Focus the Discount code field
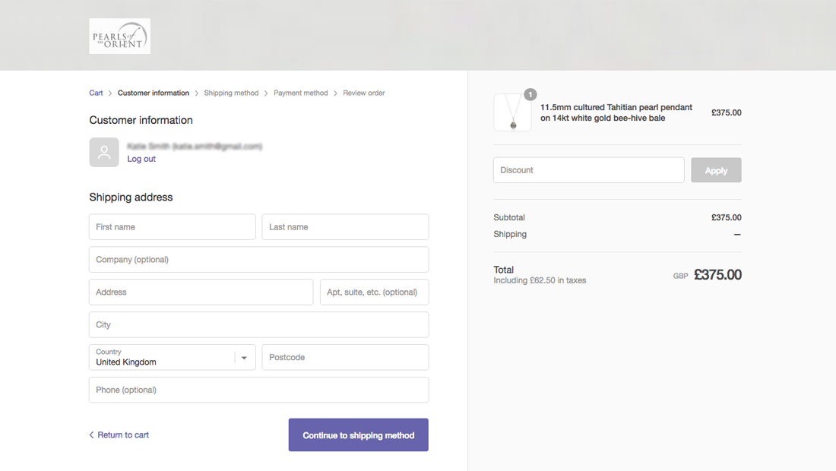This screenshot has height=471, width=836. [x=588, y=170]
